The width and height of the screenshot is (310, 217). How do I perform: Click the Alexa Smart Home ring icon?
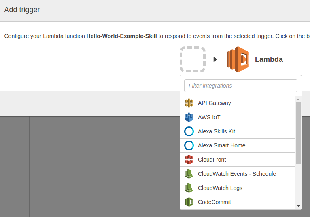[x=189, y=145]
